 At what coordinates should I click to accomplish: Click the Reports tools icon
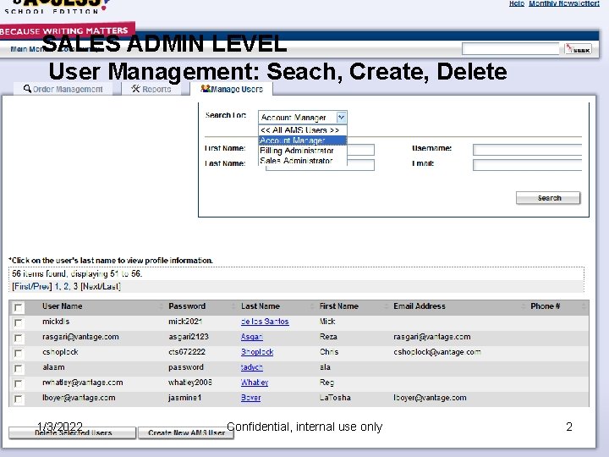click(x=135, y=89)
